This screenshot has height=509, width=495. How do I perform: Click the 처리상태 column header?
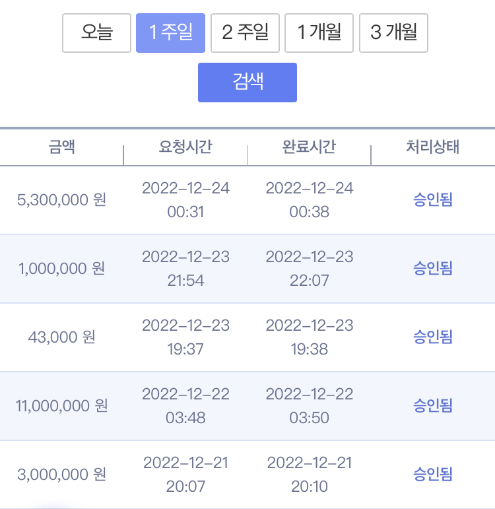pyautogui.click(x=433, y=147)
